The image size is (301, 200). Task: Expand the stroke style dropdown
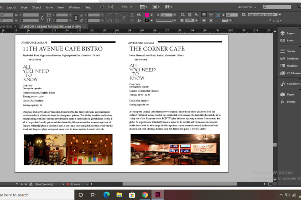175,20
